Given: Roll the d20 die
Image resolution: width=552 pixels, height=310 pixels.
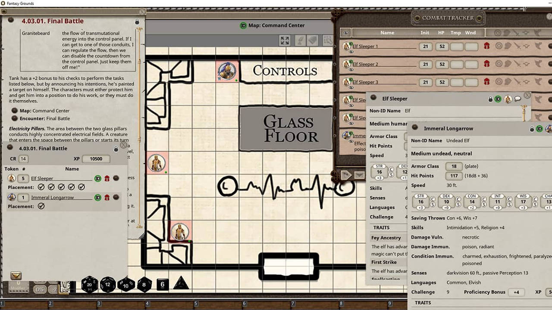Looking at the screenshot, I should point(90,284).
